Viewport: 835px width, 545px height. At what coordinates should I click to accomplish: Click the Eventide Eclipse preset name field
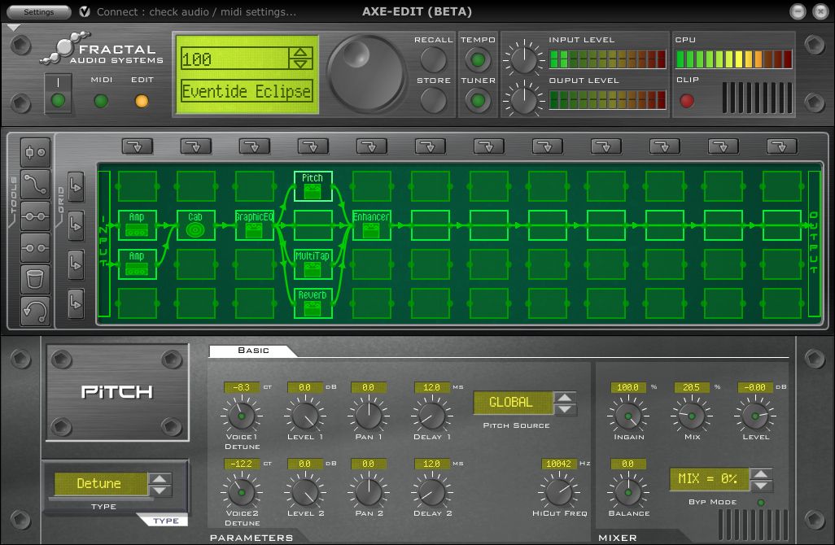(247, 91)
